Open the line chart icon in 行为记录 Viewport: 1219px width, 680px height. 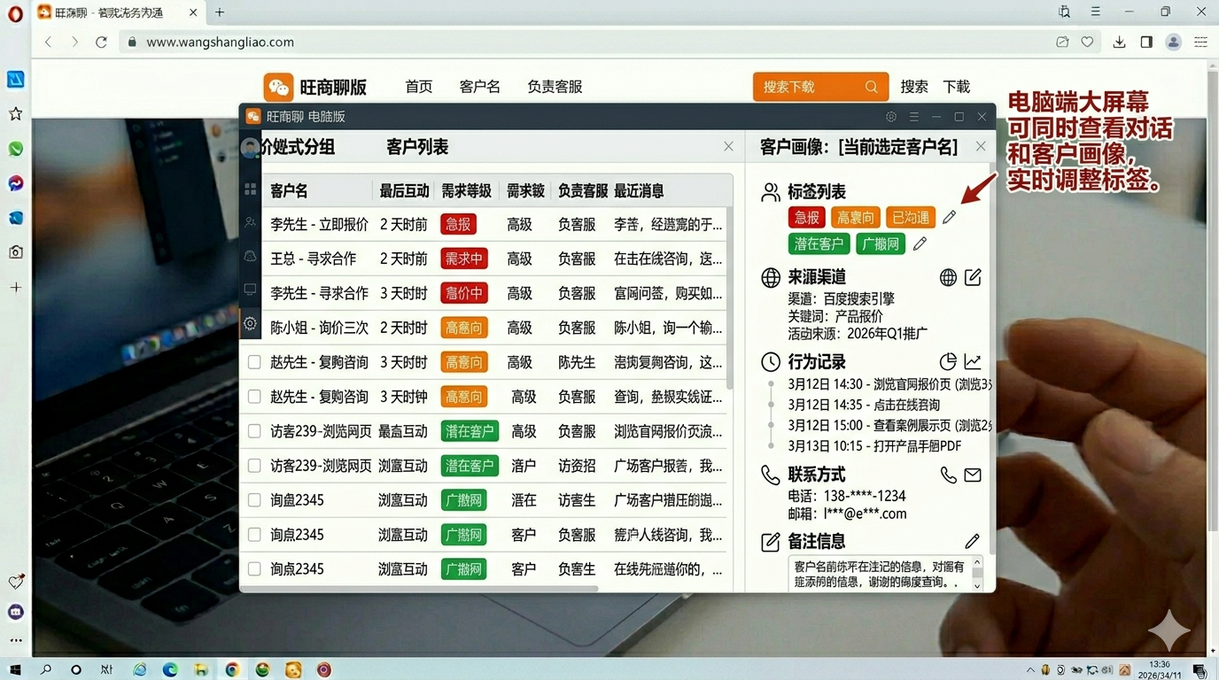click(x=973, y=361)
